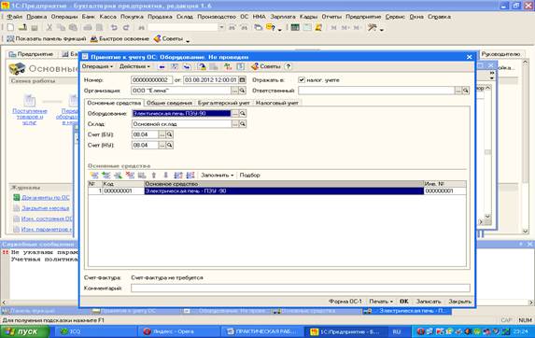Image resolution: width=535 pixels, height=338 pixels.
Task: Click the Ответственный input field
Action: [376, 91]
